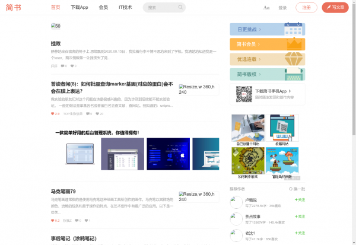Open 卢璐说 author avatar
The height and width of the screenshot is (245, 356).
point(235,202)
